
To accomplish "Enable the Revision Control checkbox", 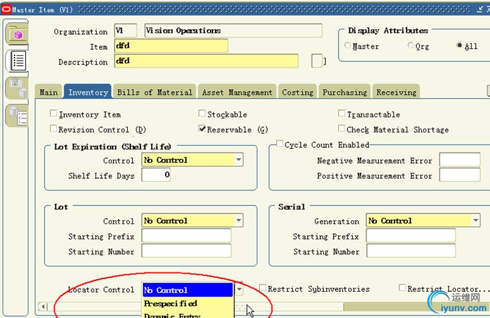I will point(53,128).
